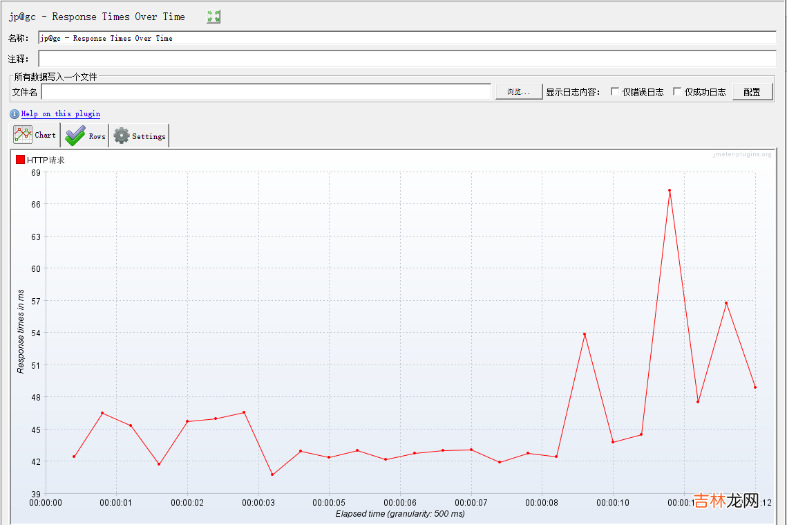Click the blue info icon before the help link

click(x=15, y=114)
